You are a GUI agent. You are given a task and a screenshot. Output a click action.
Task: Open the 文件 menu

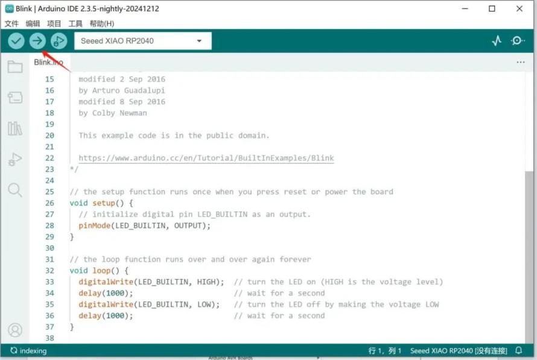[x=11, y=24]
